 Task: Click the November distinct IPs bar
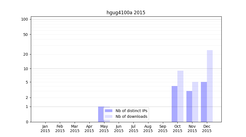[189, 106]
